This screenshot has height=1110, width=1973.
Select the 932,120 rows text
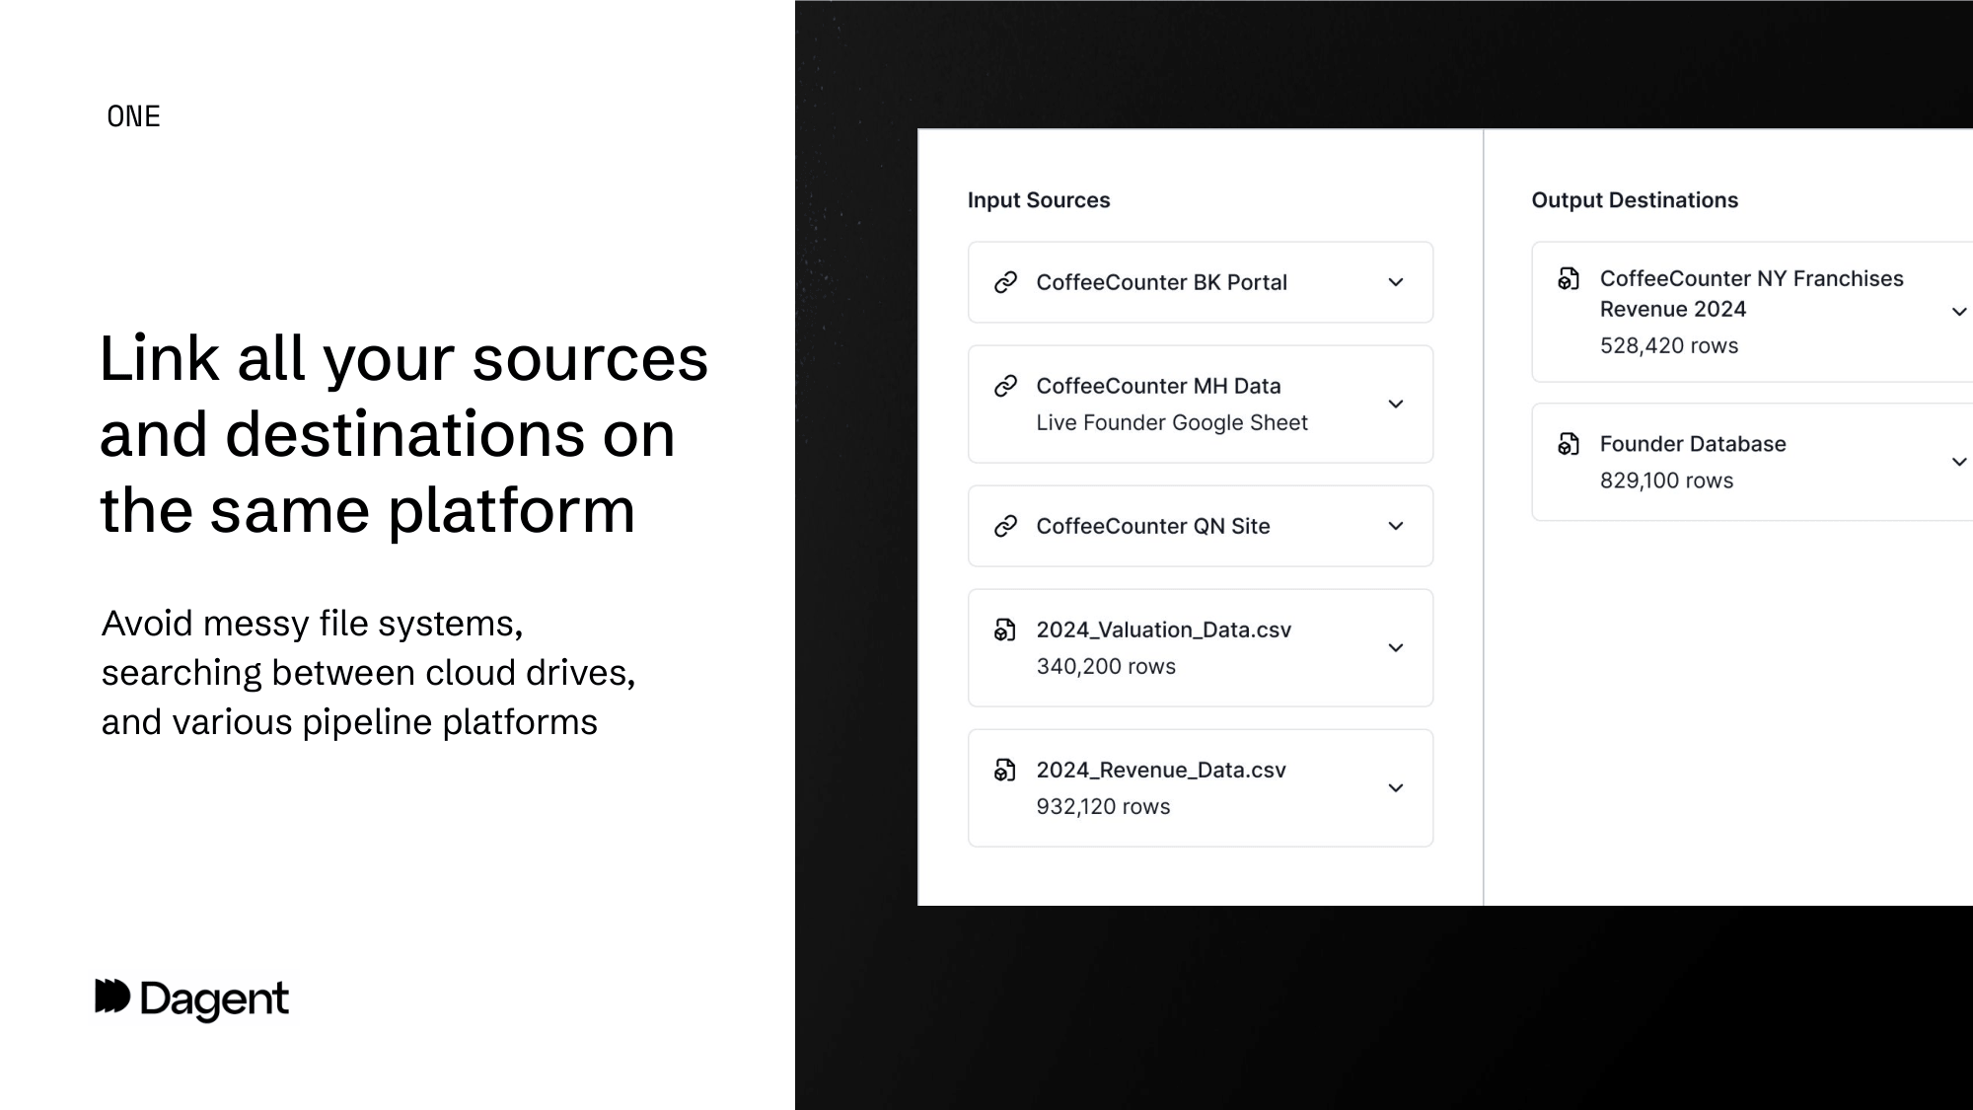click(1103, 806)
